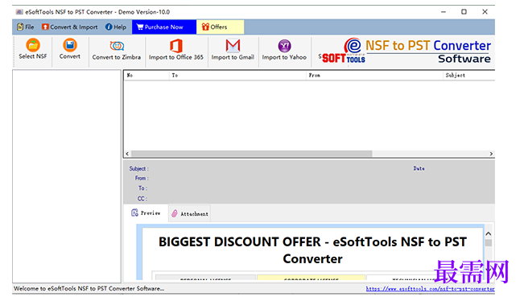
Task: Minimize the converter window
Action: pos(444,12)
